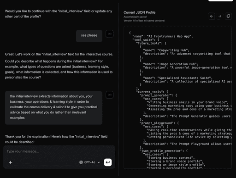Screen dimensions: 236x178
Task: Send the message with the arrow button
Action: click(108, 162)
